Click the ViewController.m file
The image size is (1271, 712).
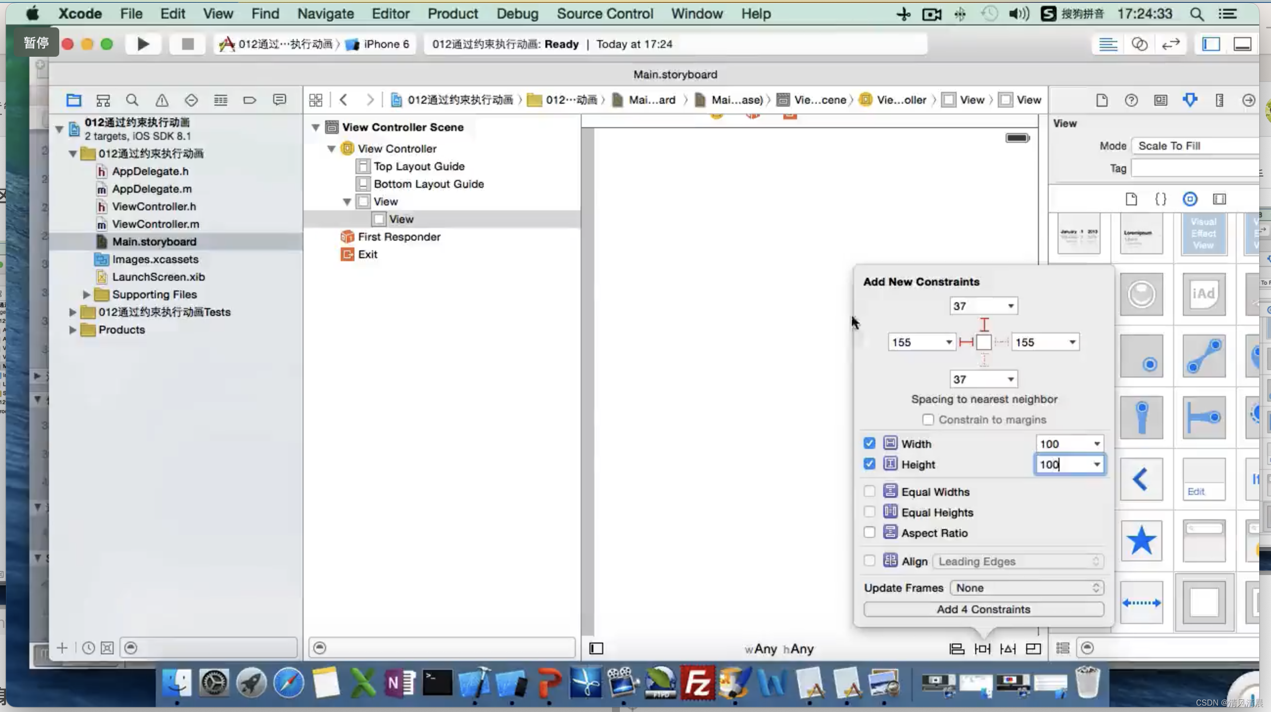point(155,224)
